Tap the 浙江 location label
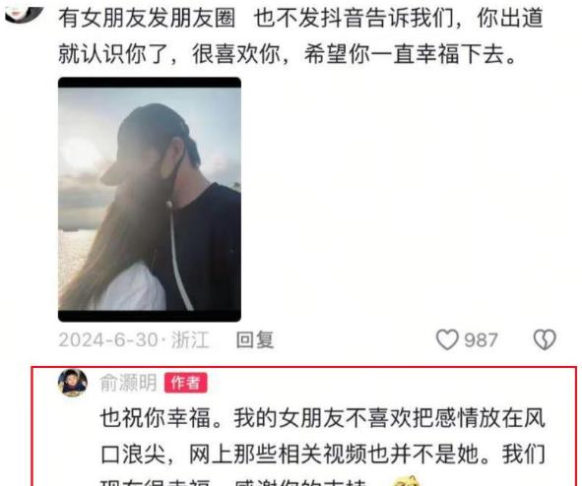This screenshot has height=486, width=582. click(x=190, y=340)
